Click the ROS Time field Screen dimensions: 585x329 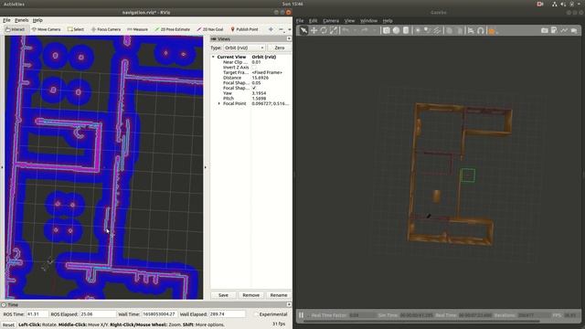coord(37,314)
